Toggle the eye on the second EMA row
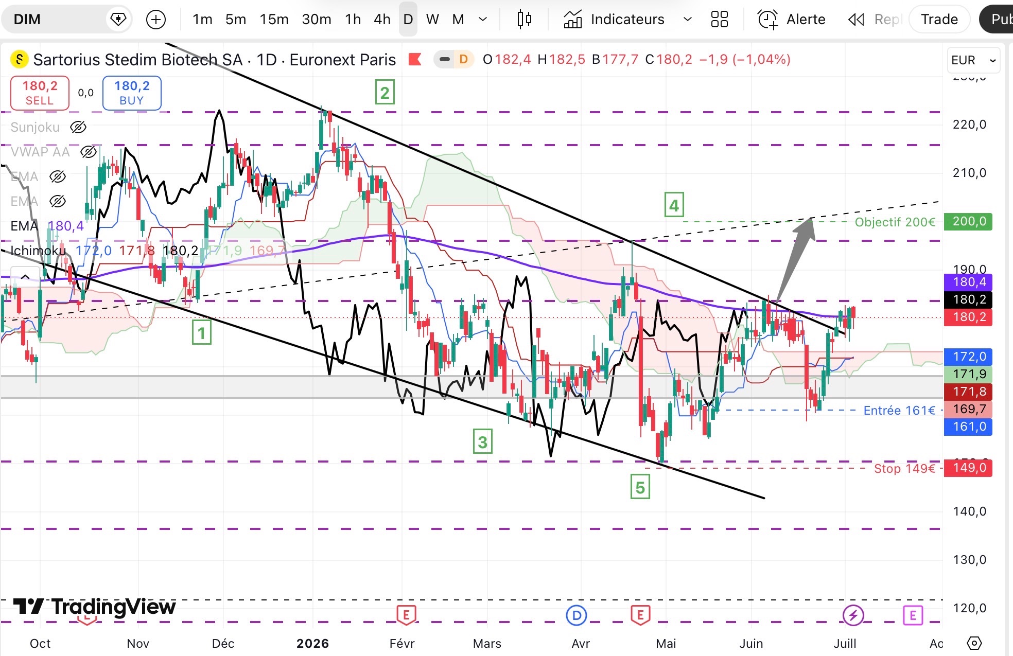This screenshot has width=1013, height=656. click(x=58, y=201)
